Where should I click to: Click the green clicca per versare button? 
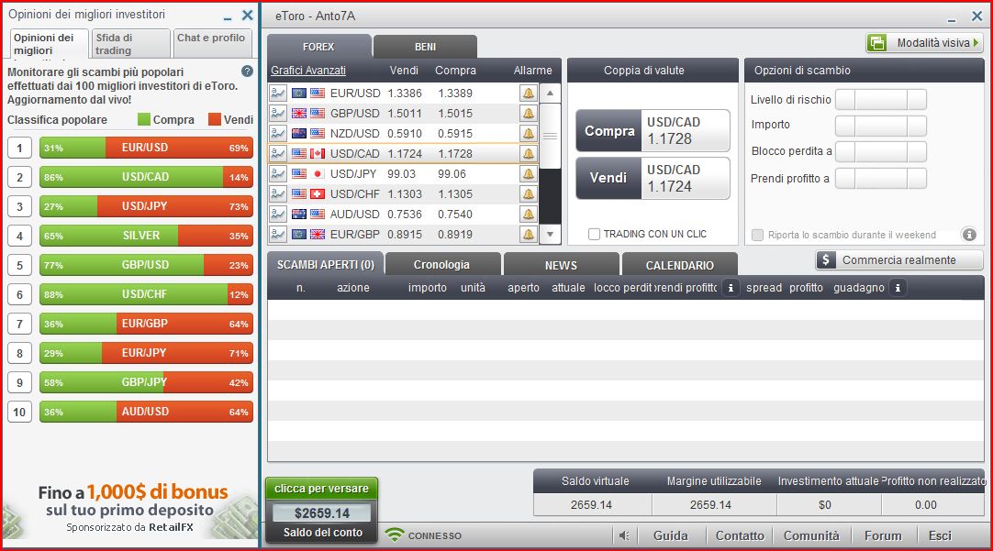[322, 489]
